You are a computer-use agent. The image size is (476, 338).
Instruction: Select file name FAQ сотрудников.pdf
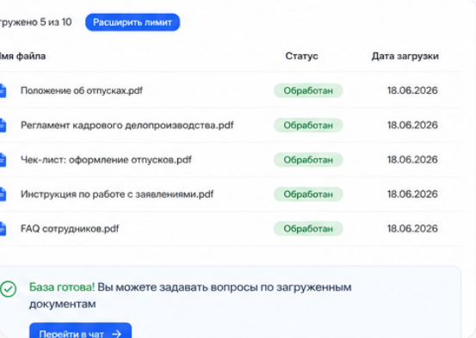(70, 229)
